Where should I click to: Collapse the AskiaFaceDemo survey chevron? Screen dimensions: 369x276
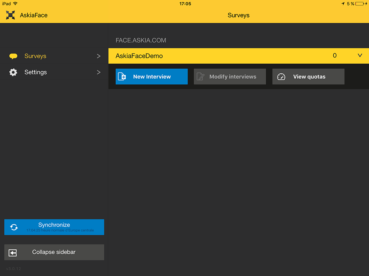tap(360, 55)
